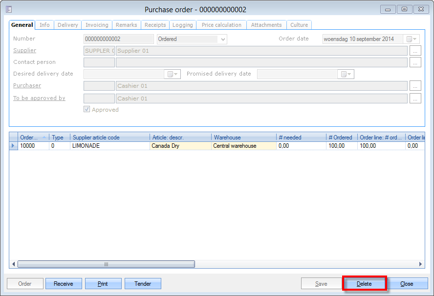Switch to the Delivery tab
Screen dimensions: 434x296
(x=67, y=25)
